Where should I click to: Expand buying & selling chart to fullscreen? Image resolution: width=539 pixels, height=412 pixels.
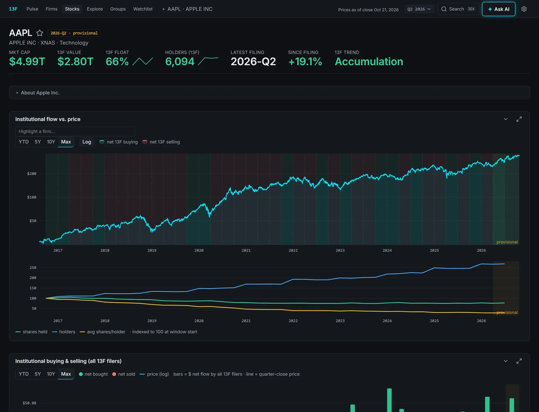click(519, 361)
